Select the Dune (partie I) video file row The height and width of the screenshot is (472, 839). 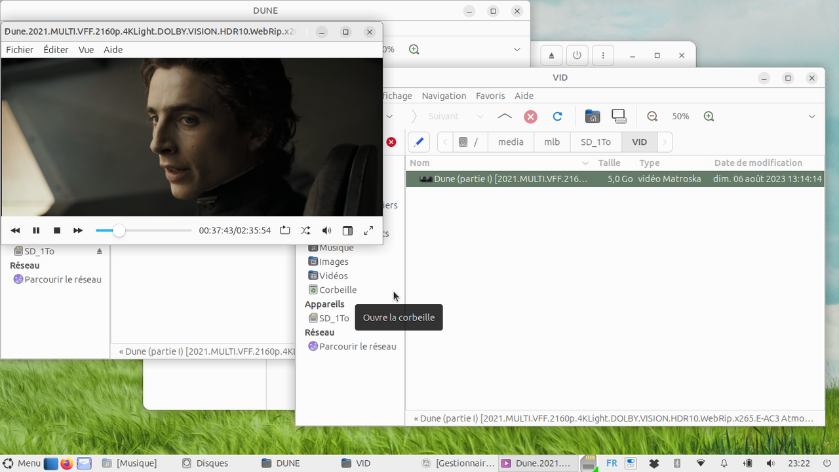pos(615,179)
